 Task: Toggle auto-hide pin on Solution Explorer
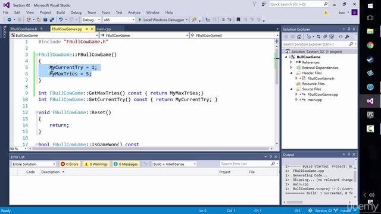click(349, 29)
